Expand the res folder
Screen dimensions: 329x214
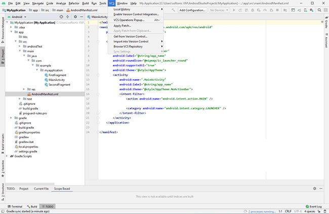tap(24, 89)
